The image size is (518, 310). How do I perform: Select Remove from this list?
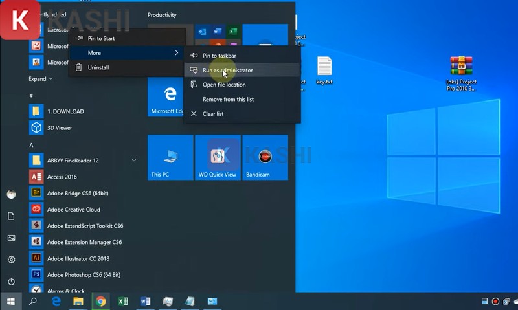click(x=242, y=99)
